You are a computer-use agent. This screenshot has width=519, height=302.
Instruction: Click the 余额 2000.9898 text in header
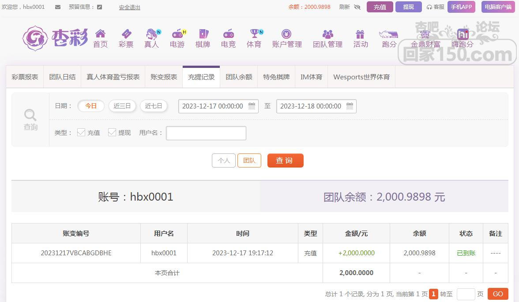pyautogui.click(x=309, y=7)
